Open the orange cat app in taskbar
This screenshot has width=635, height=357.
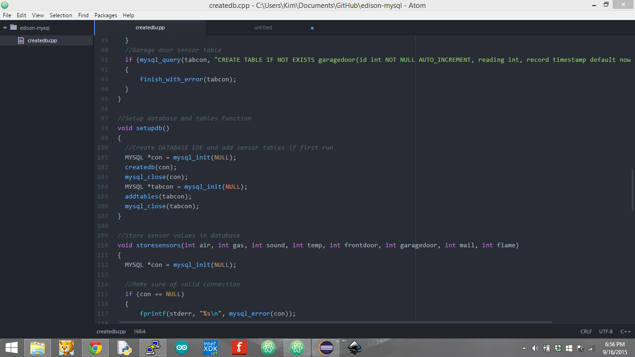66,348
